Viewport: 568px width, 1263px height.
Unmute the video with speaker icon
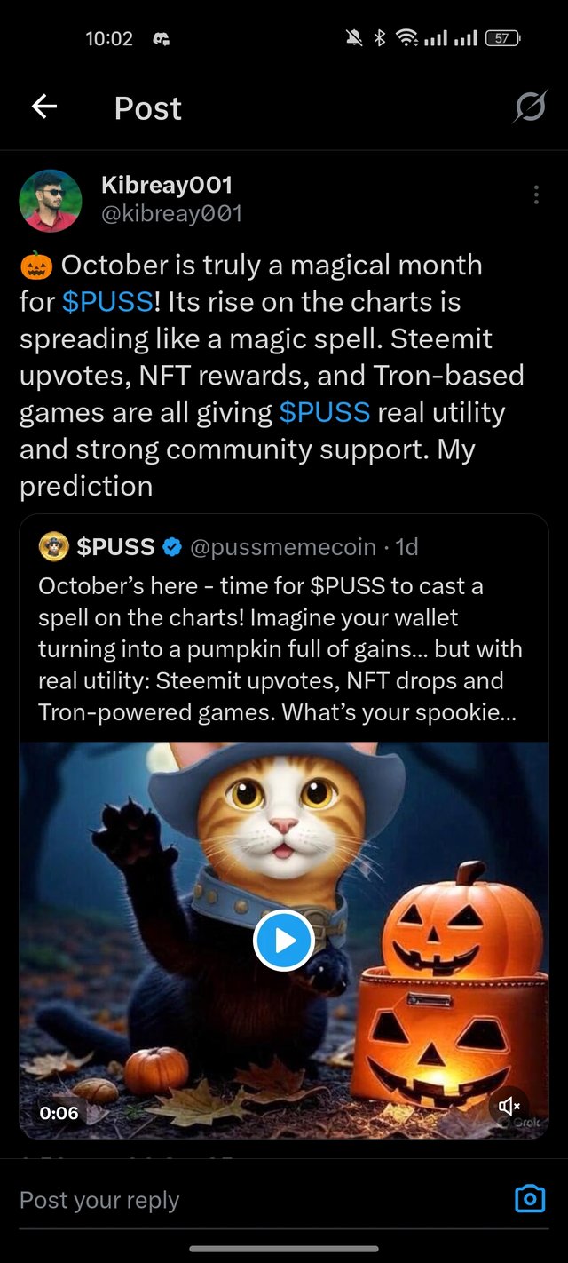click(509, 1106)
